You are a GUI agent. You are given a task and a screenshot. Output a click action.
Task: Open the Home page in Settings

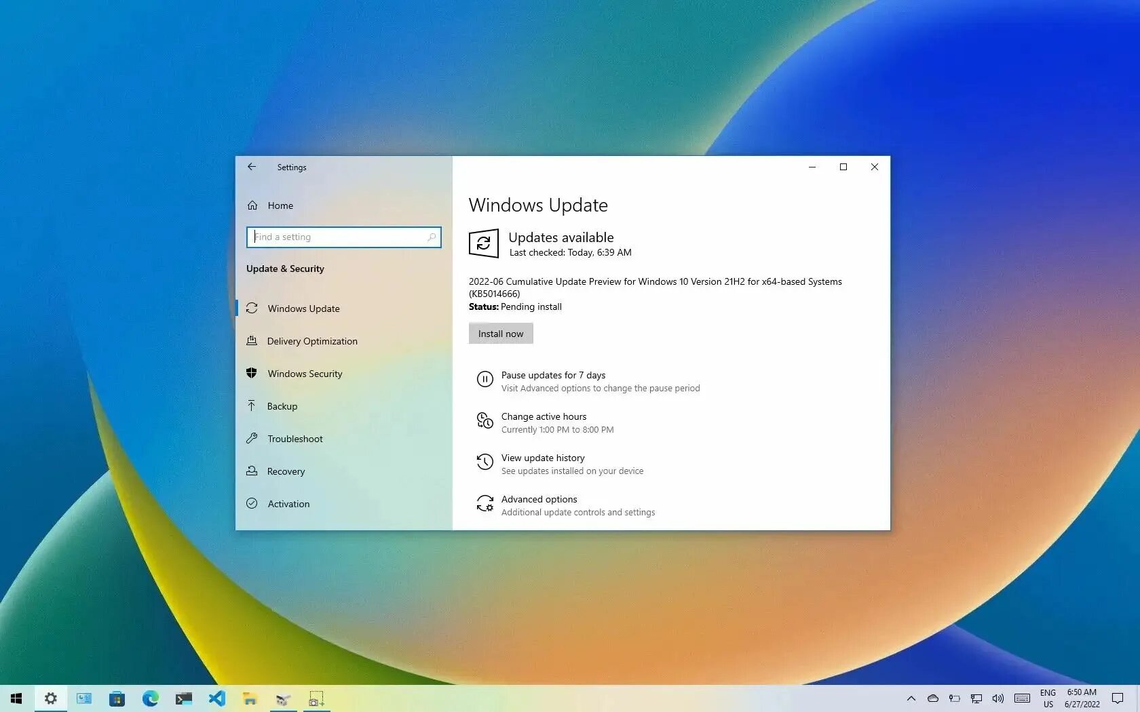(x=280, y=205)
